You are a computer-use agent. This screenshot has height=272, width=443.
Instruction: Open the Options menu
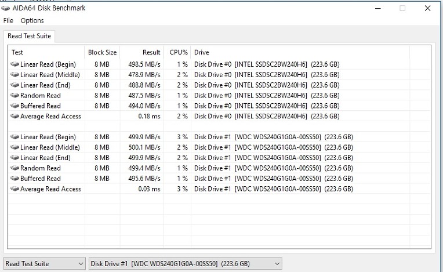(32, 21)
